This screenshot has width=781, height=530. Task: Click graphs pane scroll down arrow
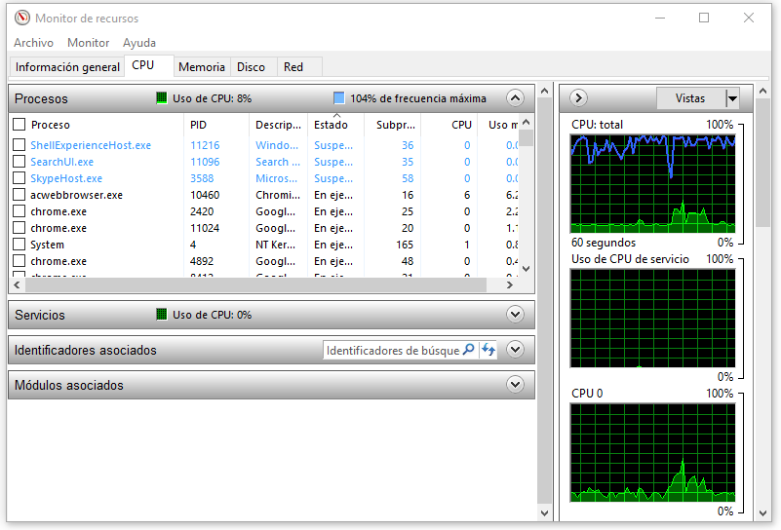[762, 512]
